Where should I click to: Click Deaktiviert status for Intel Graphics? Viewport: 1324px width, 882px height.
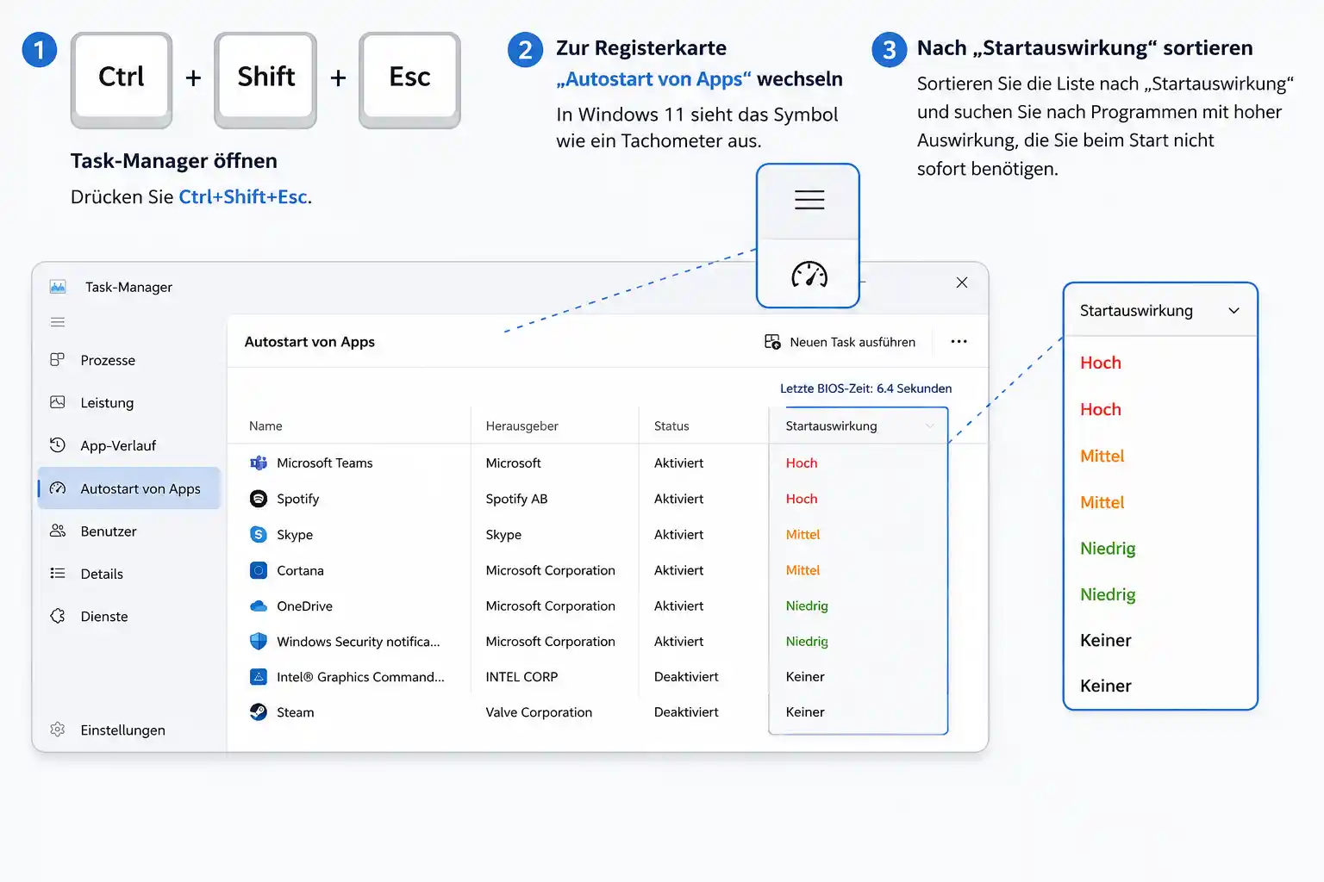686,677
